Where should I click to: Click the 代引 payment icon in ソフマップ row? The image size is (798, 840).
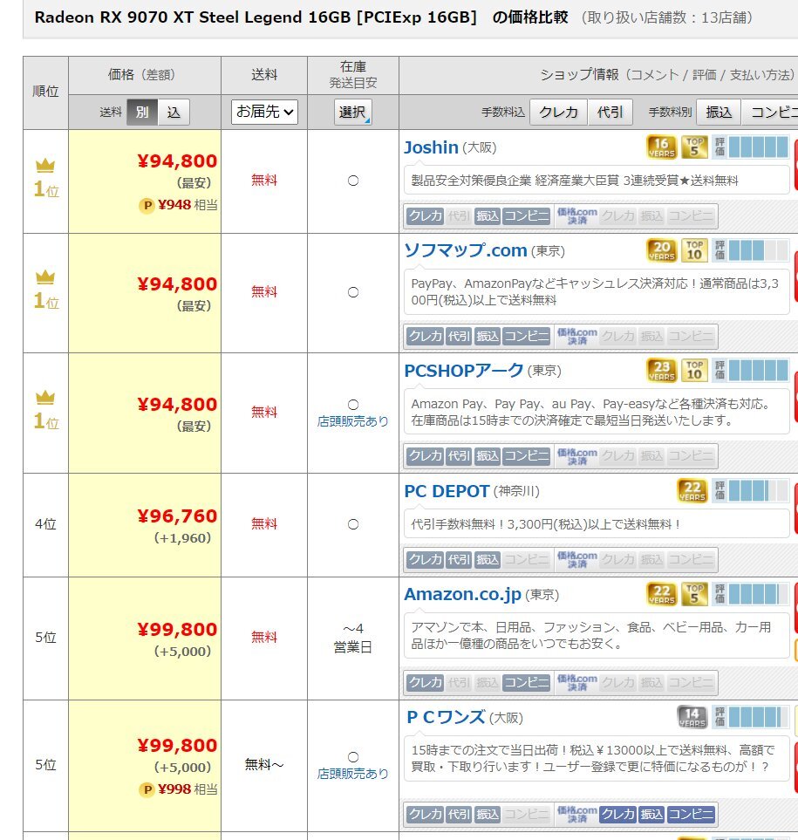click(459, 336)
